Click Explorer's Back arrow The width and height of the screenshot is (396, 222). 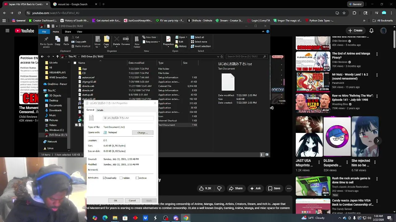point(42,56)
